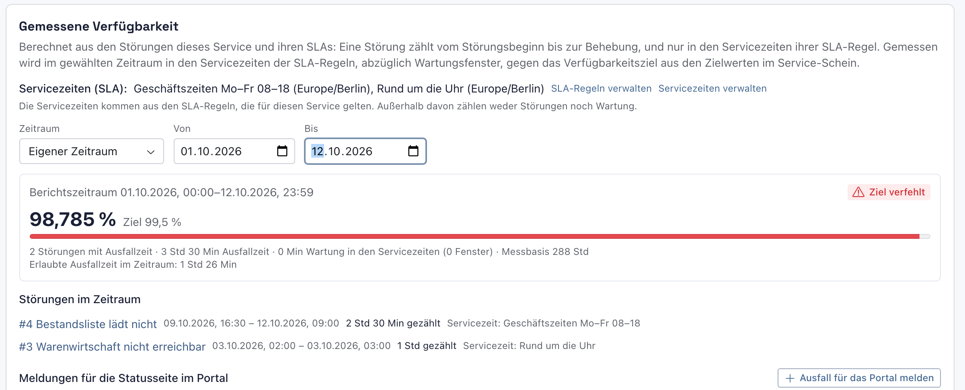The width and height of the screenshot is (965, 390).
Task: Click Meldungen für die Statusseite im Portal heading
Action: 123,378
